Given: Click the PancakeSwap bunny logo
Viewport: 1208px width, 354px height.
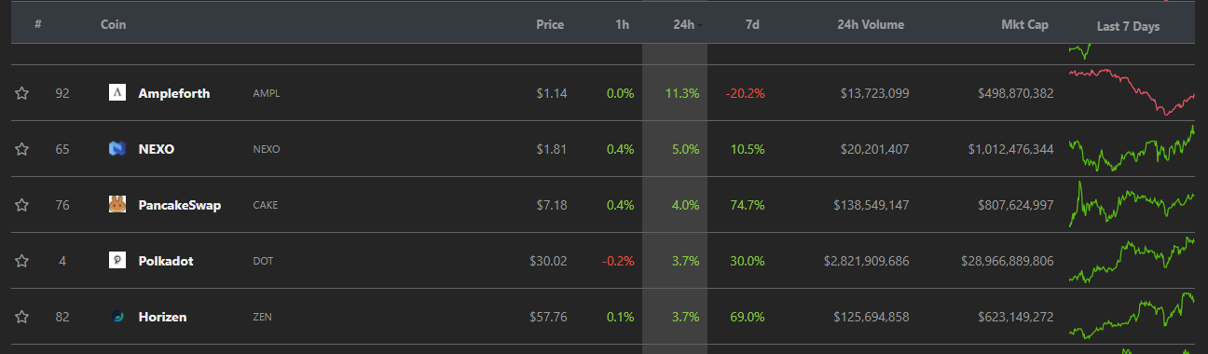Looking at the screenshot, I should 117,205.
